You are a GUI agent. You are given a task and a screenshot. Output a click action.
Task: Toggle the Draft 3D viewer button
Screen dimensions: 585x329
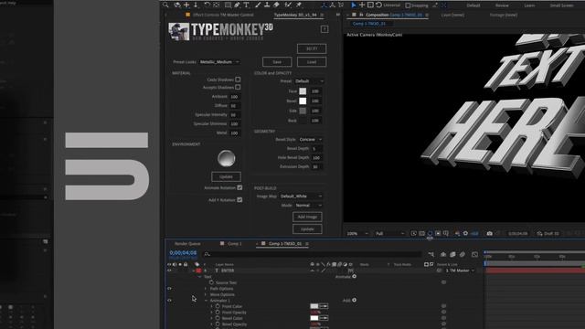point(548,234)
